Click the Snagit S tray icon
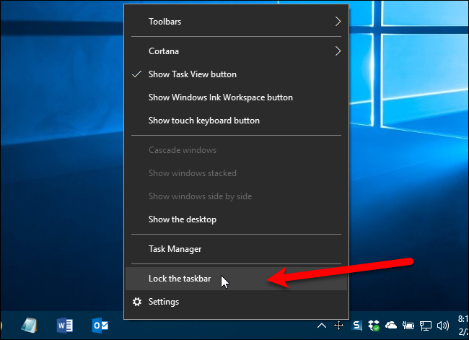469x340 pixels. pos(357,326)
